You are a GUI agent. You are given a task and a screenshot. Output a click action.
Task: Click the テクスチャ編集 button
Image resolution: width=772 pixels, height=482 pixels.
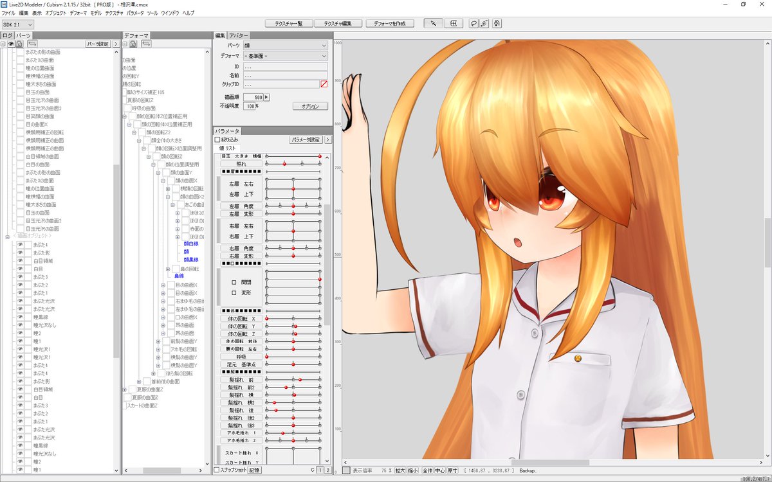point(338,23)
